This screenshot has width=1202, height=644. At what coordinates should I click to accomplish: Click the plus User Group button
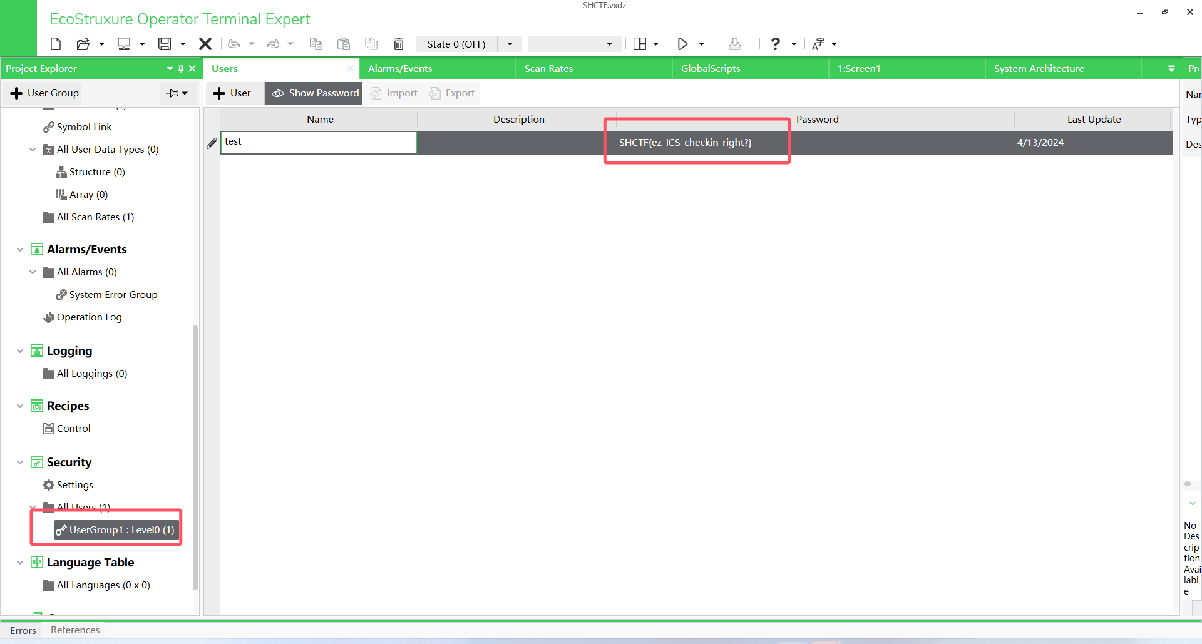click(x=44, y=93)
